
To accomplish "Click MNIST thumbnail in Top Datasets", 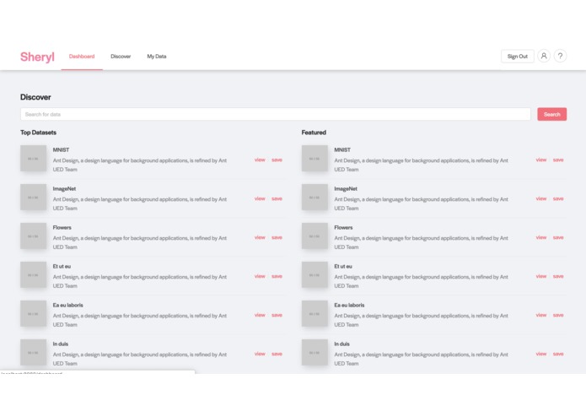I will coord(33,159).
